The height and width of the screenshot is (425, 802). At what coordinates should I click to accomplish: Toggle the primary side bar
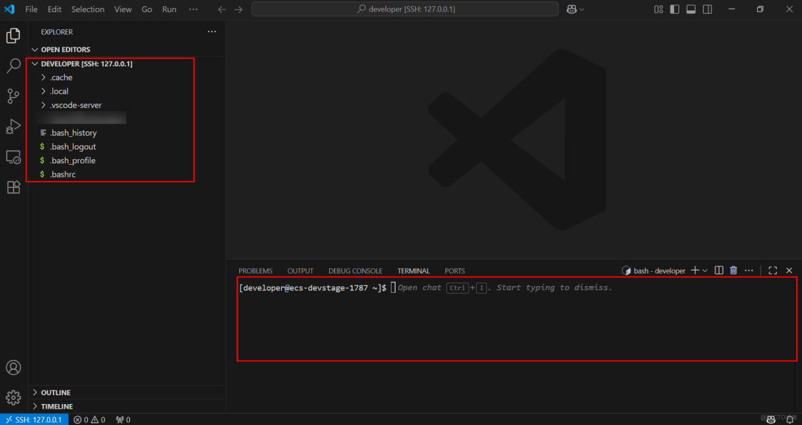tap(675, 9)
